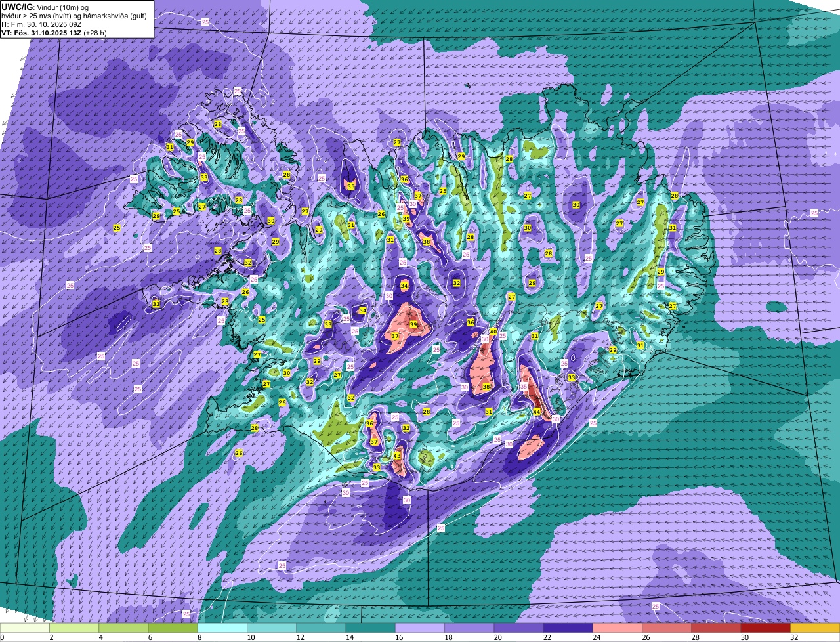Click the 'UWC/IG' title text

tap(17, 7)
